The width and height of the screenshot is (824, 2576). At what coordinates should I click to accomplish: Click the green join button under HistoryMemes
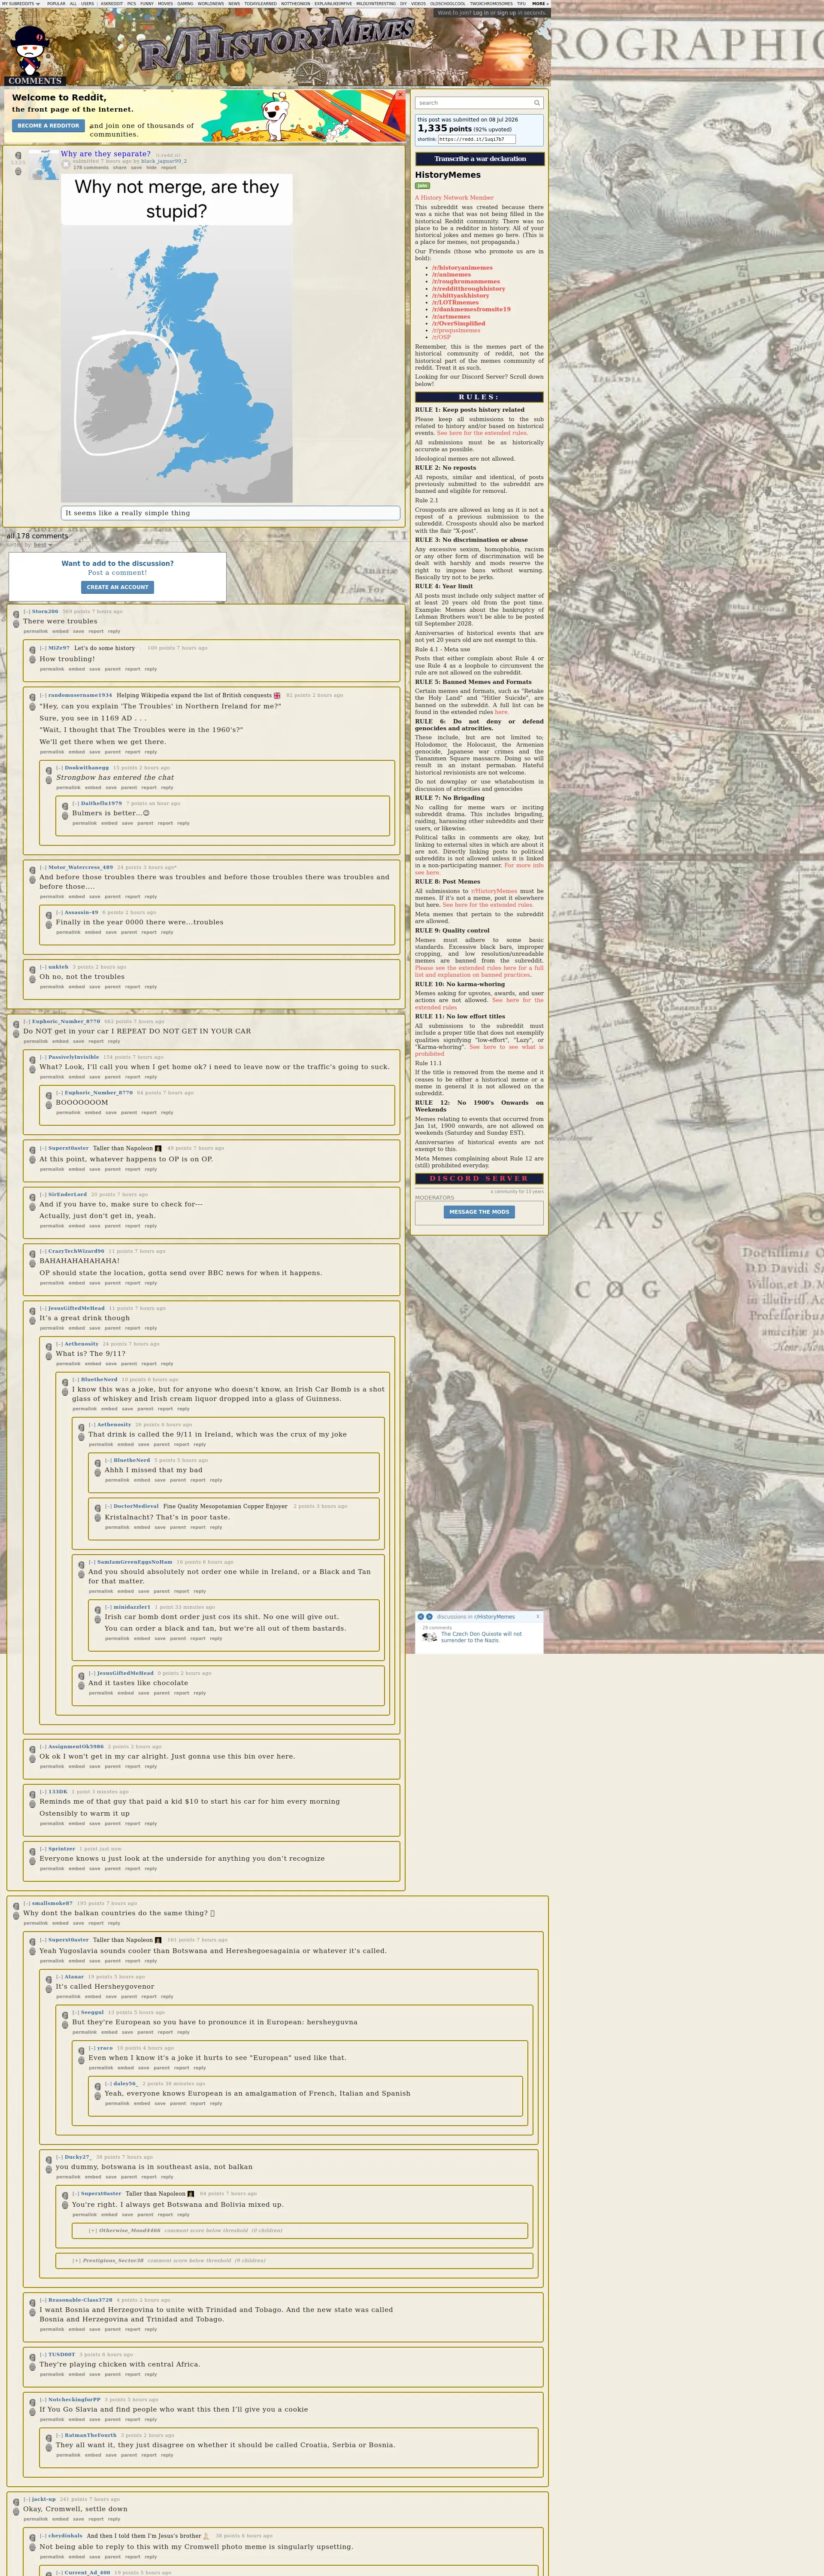pos(422,186)
